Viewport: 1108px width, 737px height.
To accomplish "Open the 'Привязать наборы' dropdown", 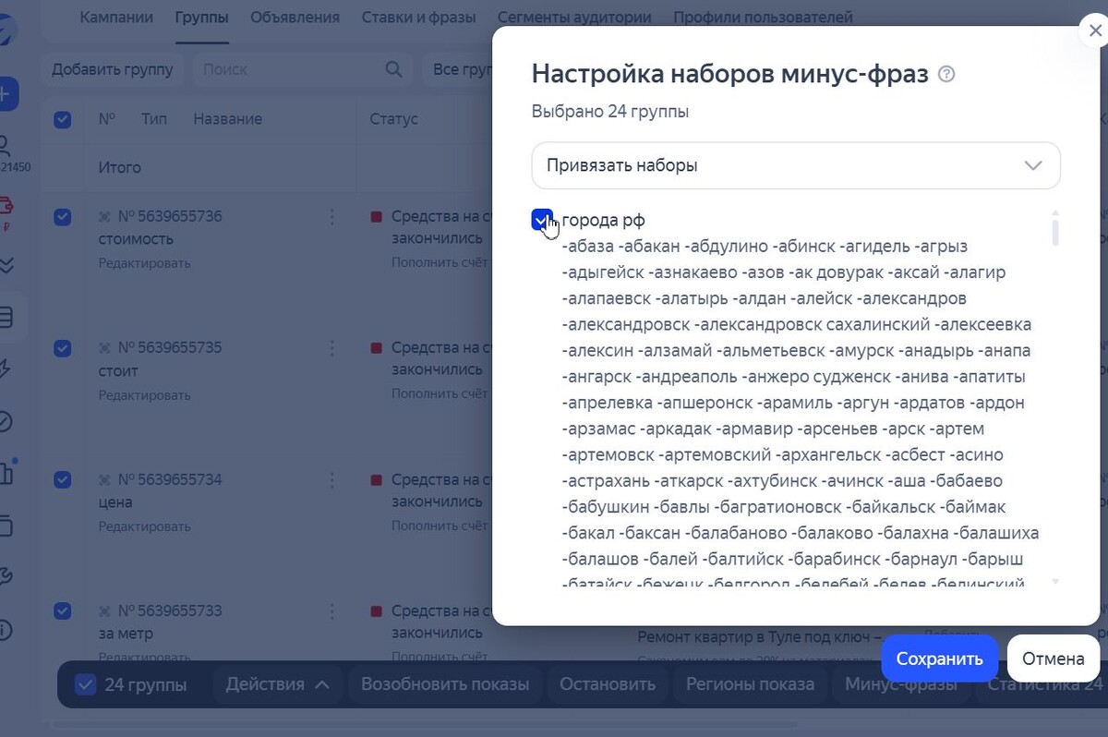I will [796, 165].
